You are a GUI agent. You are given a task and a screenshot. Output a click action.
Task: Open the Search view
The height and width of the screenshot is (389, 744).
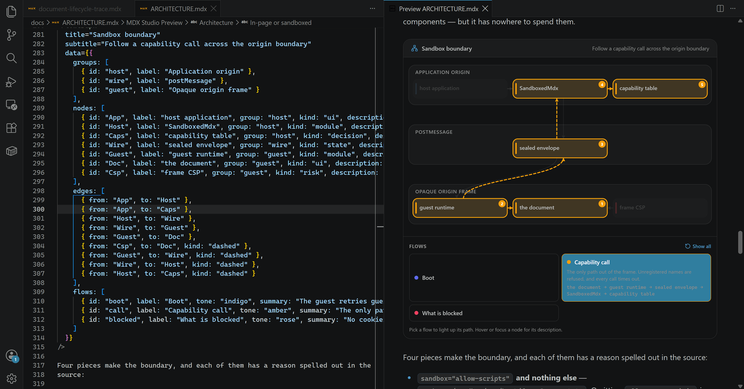pyautogui.click(x=11, y=58)
